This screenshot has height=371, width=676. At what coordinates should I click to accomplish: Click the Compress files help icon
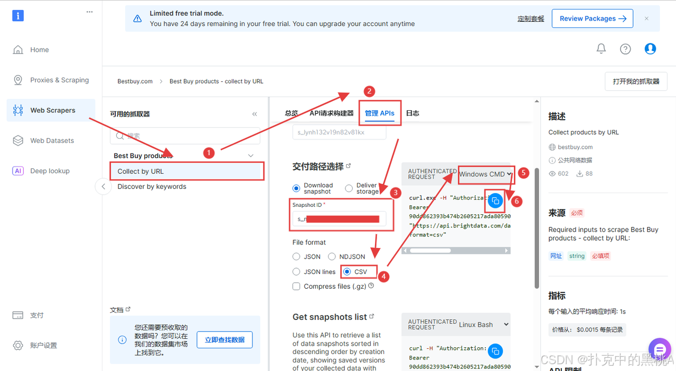click(371, 286)
